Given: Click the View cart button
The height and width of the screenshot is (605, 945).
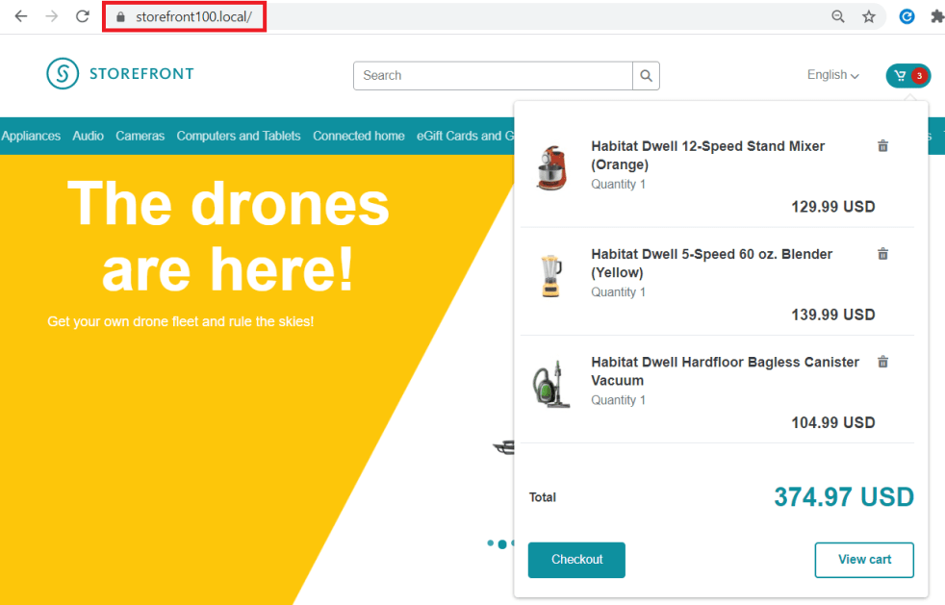Looking at the screenshot, I should 863,560.
